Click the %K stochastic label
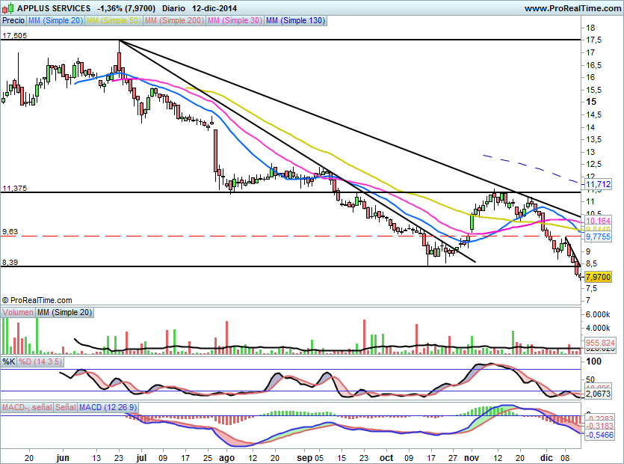 click(9, 362)
